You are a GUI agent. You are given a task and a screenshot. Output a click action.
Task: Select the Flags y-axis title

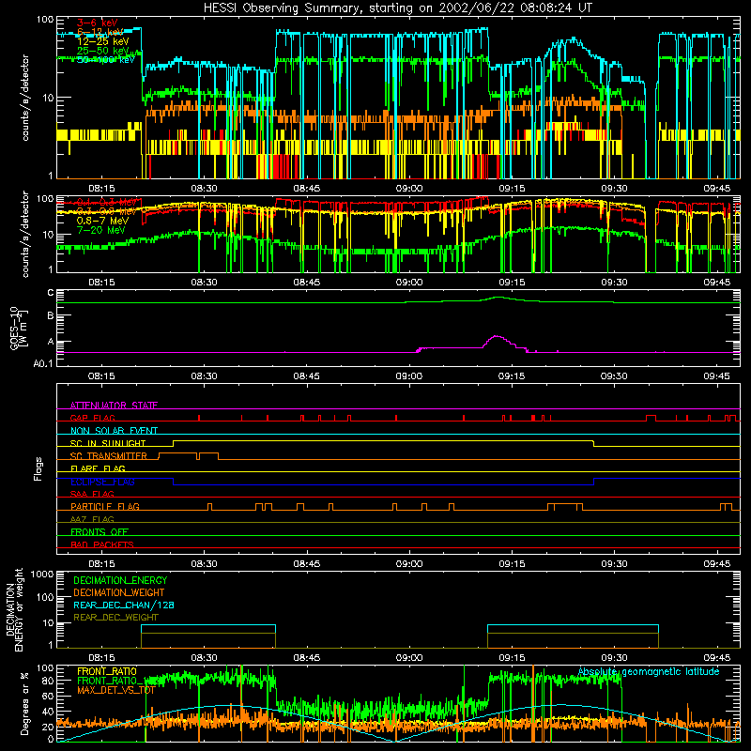click(38, 468)
